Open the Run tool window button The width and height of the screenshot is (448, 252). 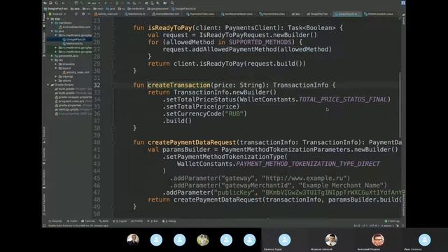pos(153,221)
